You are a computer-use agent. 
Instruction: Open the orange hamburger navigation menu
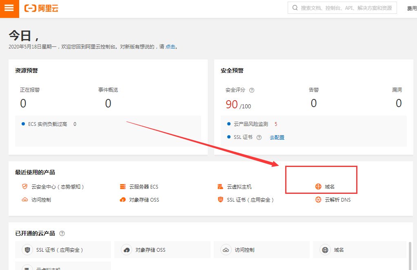[x=9, y=9]
